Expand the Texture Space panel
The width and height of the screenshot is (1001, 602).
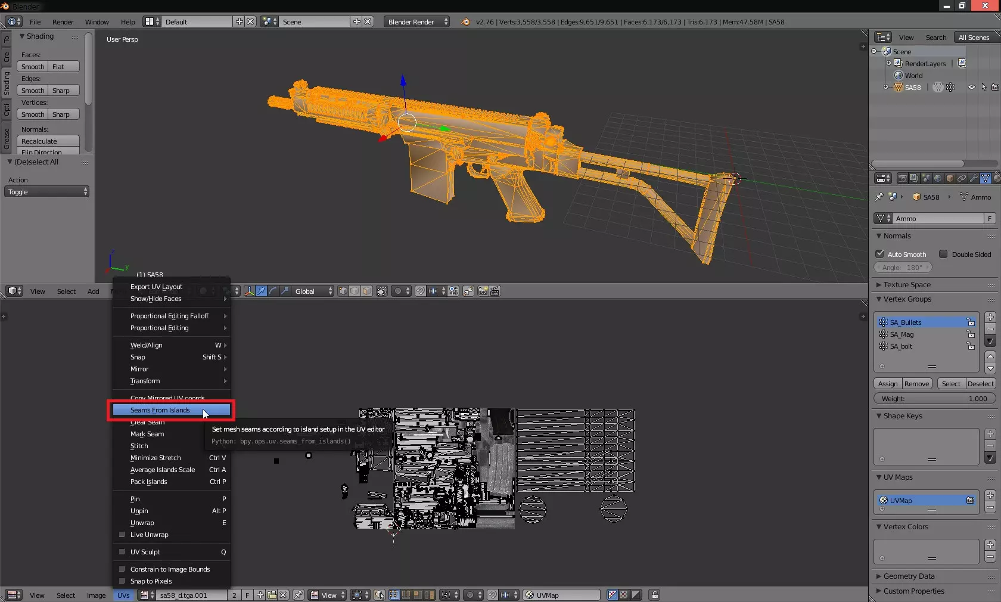[x=907, y=285]
